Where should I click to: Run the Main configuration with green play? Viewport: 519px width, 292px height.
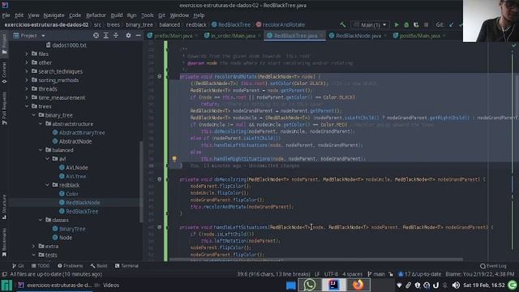tap(397, 25)
